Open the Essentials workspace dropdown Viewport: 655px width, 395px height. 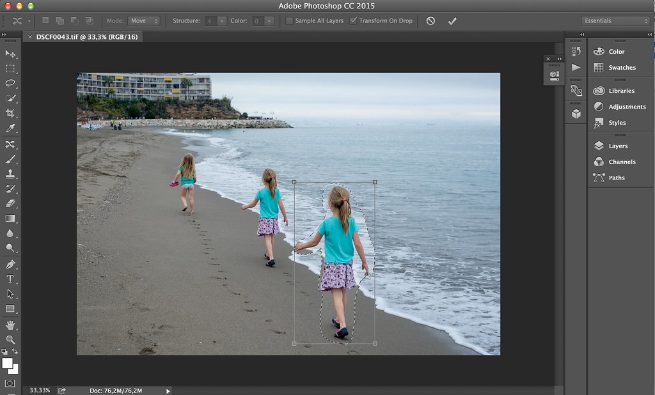click(x=615, y=21)
